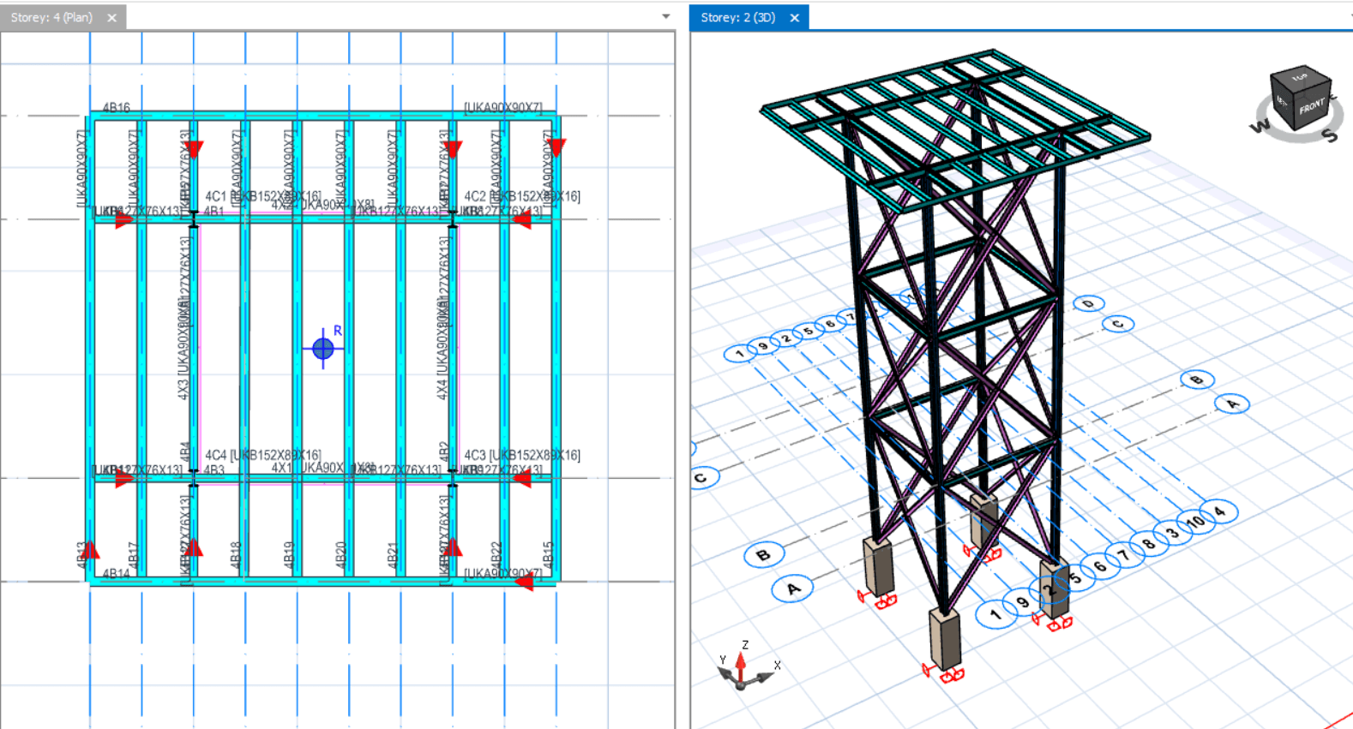
Task: Click grid bubble 3 in the 3D view
Action: [x=1173, y=532]
